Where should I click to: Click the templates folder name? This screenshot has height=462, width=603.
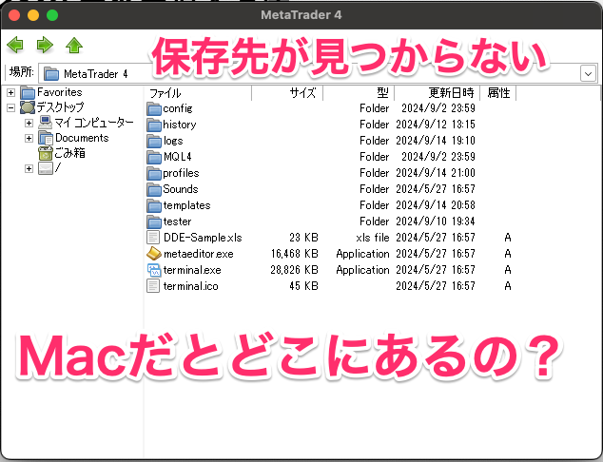pos(187,205)
